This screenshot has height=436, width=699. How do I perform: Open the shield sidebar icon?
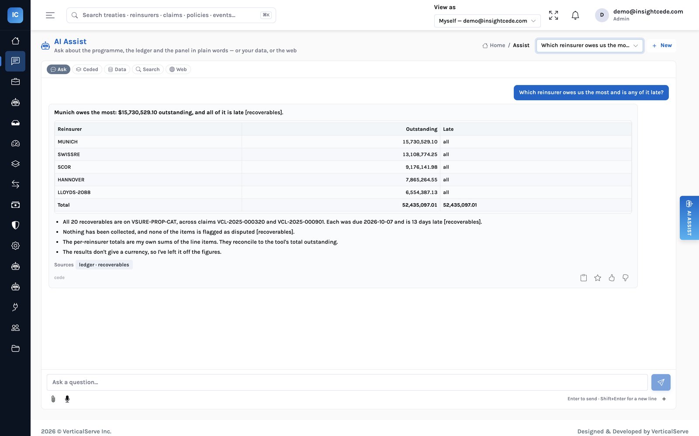tap(15, 225)
